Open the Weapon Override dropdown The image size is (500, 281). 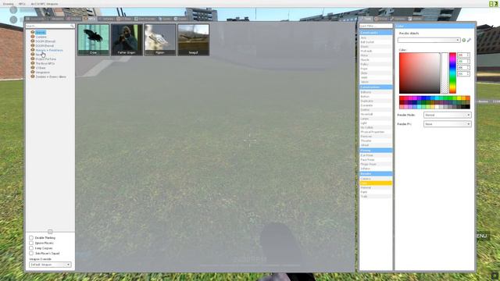(50, 265)
